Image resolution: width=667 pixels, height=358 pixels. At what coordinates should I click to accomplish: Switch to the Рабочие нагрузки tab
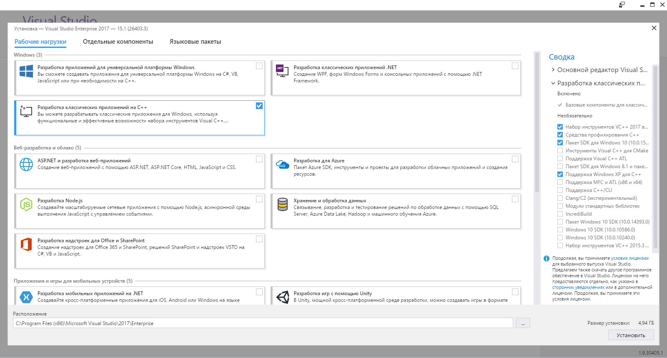point(40,42)
